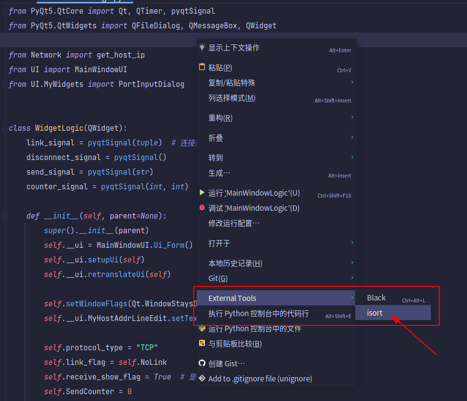Expand the Git submenu chevron
This screenshot has width=467, height=401.
352,278
